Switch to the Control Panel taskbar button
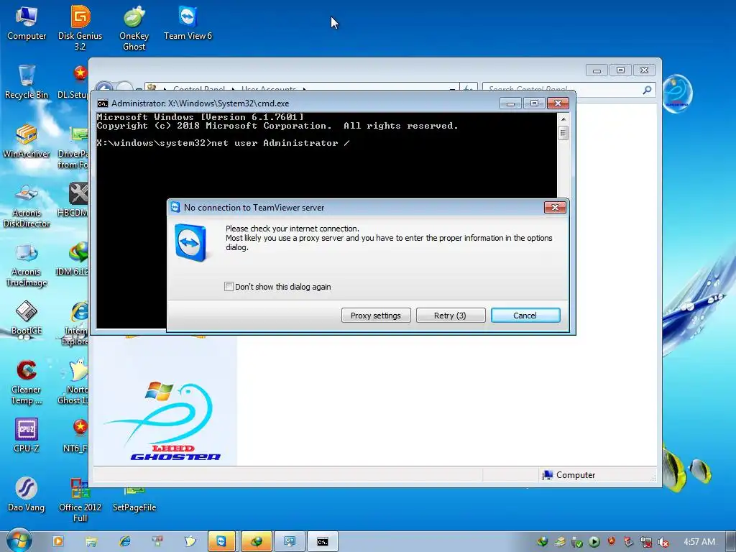The height and width of the screenshot is (552, 736). tap(289, 541)
